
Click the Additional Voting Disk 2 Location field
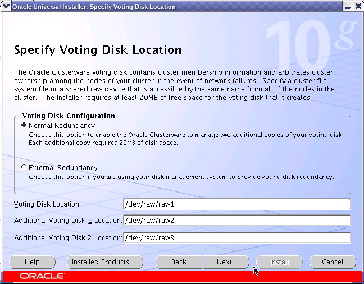click(237, 238)
